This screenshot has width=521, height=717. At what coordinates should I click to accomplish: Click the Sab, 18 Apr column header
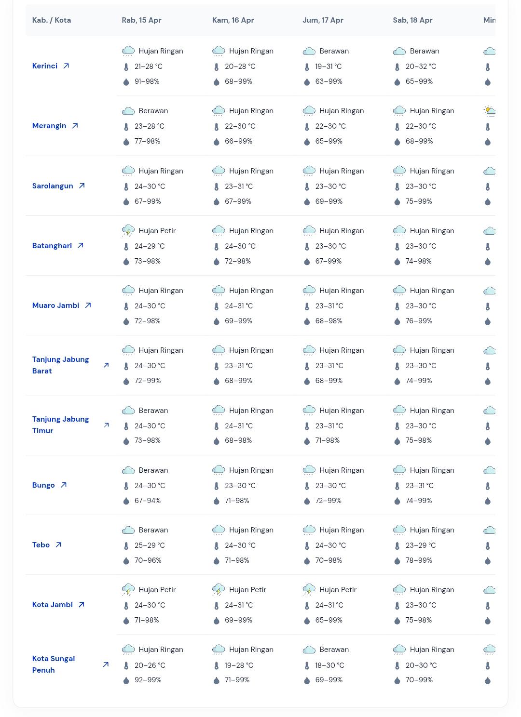(412, 20)
